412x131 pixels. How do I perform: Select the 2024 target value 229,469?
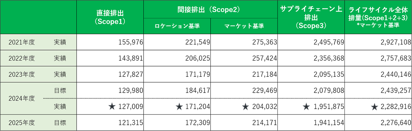(244, 91)
